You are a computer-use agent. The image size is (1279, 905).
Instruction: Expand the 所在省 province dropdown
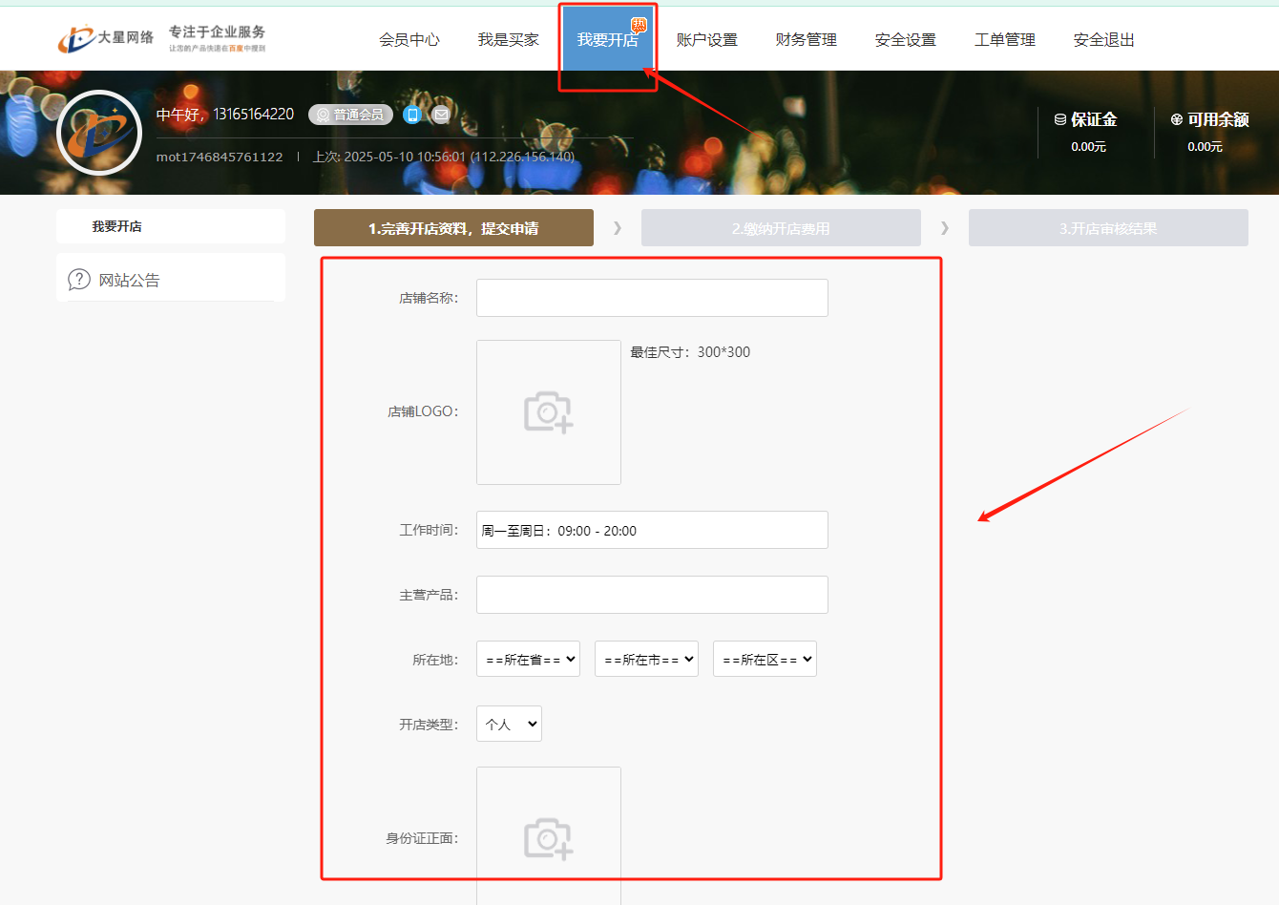528,659
